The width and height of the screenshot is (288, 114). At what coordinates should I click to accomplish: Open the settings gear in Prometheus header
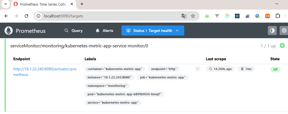(284, 31)
